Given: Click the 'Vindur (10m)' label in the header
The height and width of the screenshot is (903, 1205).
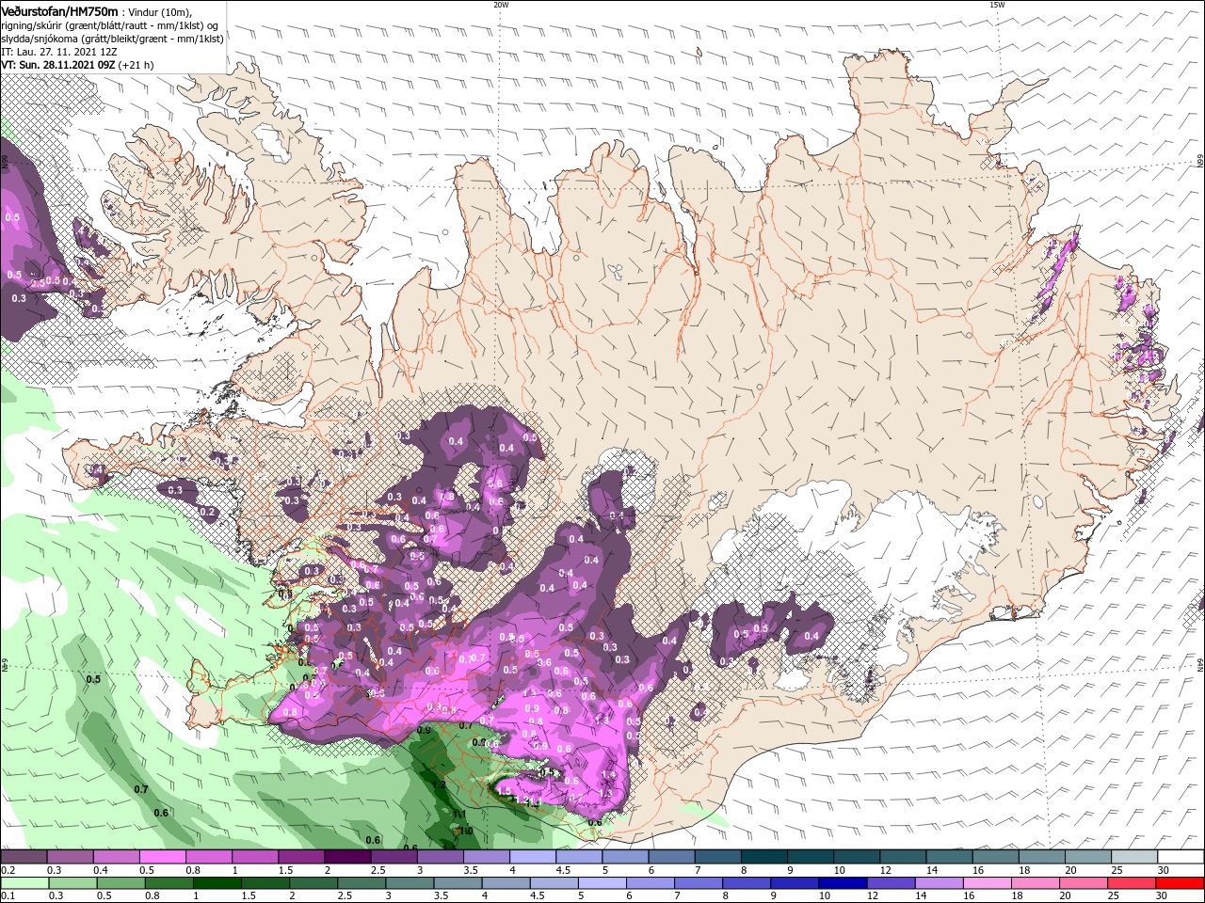Looking at the screenshot, I should 159,11.
